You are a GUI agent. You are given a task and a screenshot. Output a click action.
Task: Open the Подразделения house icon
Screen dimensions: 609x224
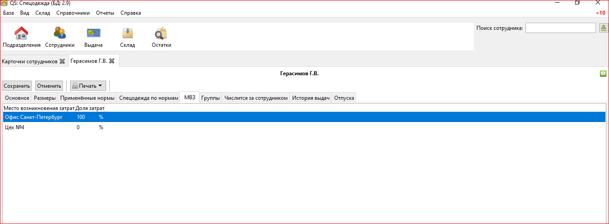pyautogui.click(x=21, y=33)
